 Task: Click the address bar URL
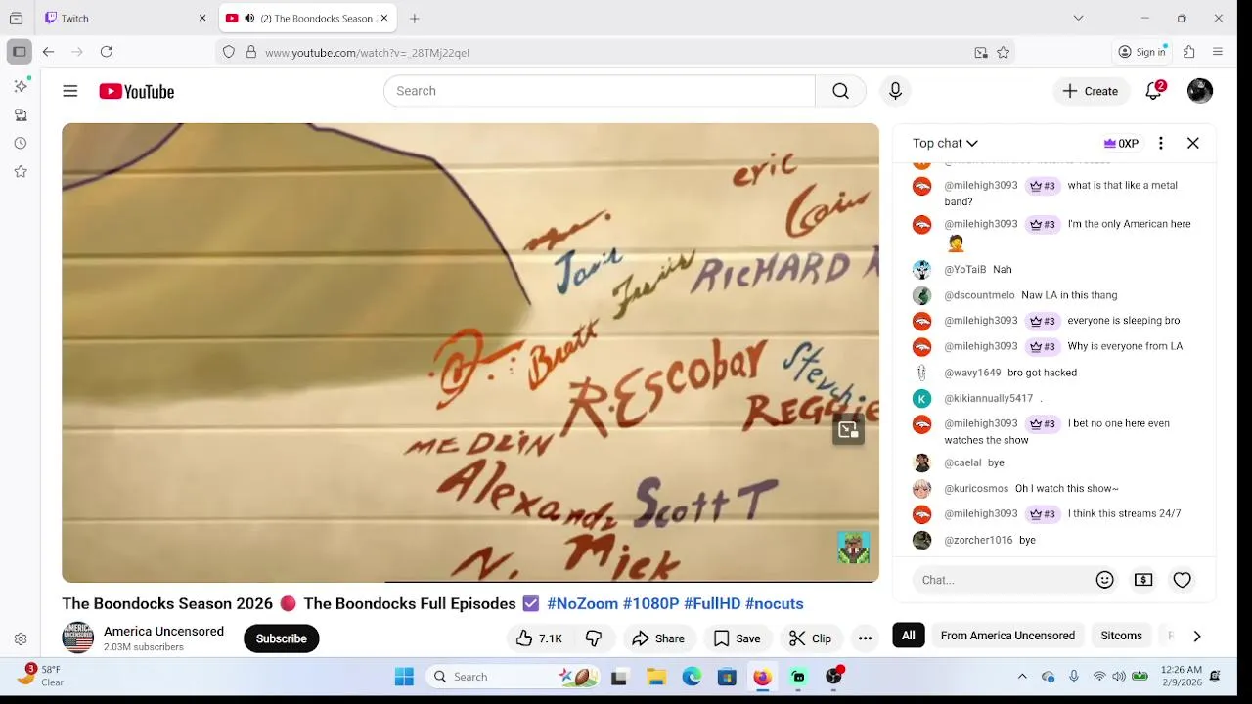click(x=367, y=53)
